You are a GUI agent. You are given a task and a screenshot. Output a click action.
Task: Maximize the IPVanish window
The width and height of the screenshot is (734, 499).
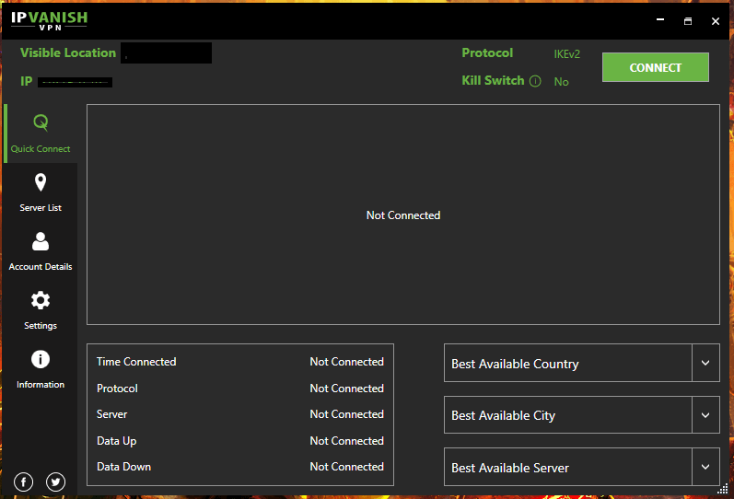click(x=688, y=21)
